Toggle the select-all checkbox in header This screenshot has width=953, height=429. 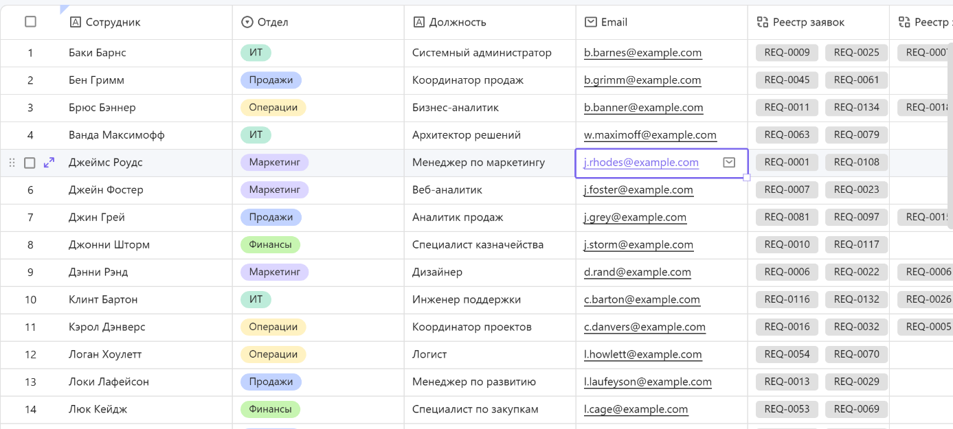(x=30, y=22)
